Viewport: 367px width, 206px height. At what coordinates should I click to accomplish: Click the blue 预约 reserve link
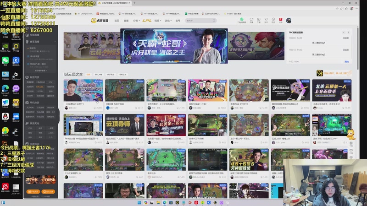(347, 62)
